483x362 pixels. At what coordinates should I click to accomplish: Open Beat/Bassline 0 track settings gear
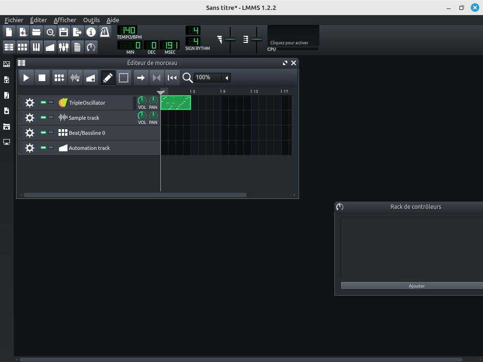30,132
